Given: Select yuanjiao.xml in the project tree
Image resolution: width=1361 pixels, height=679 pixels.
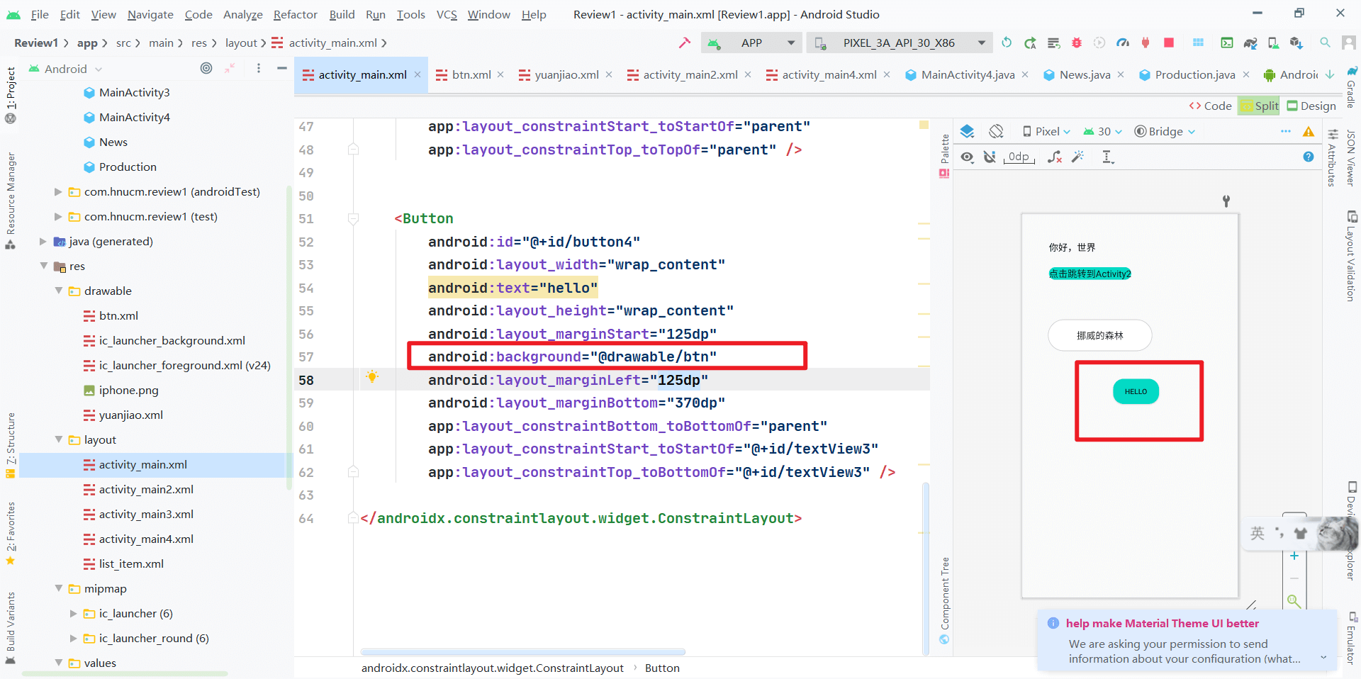Looking at the screenshot, I should point(130,415).
